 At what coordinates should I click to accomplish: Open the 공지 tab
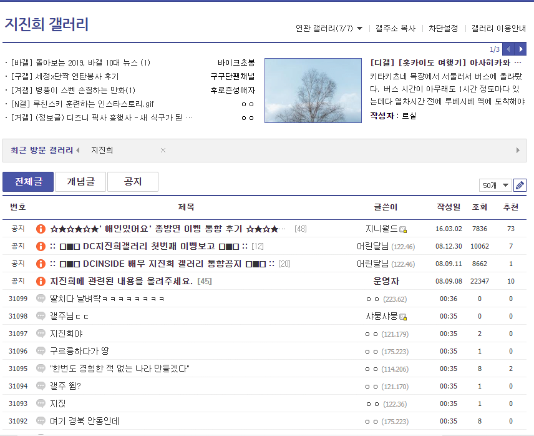(x=132, y=182)
